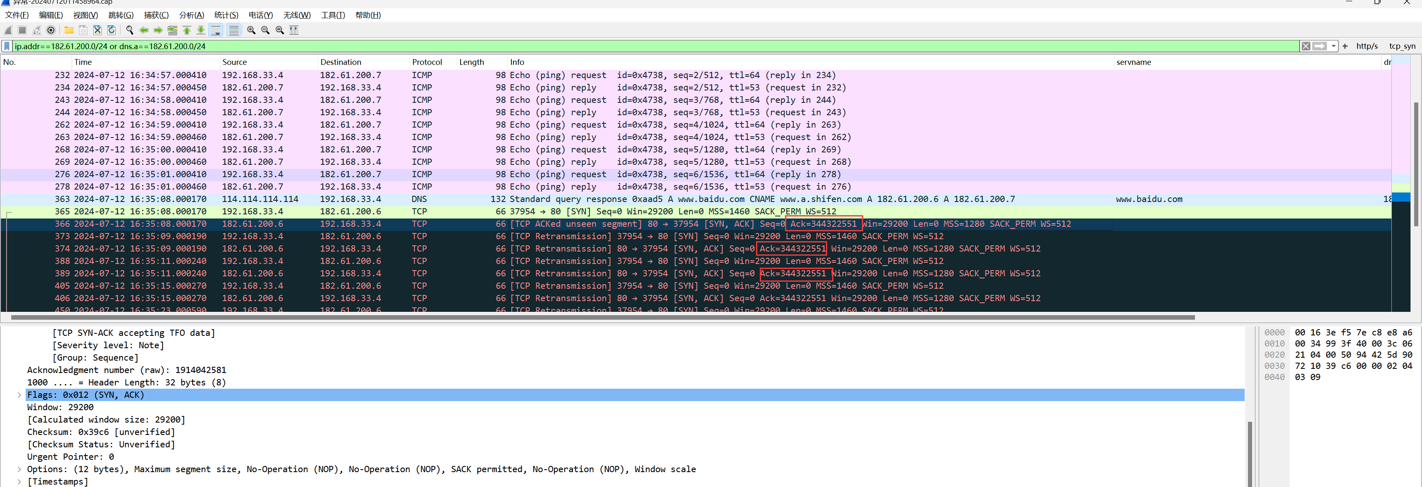
Task: Click the display filter bookmark icon
Action: (7, 46)
